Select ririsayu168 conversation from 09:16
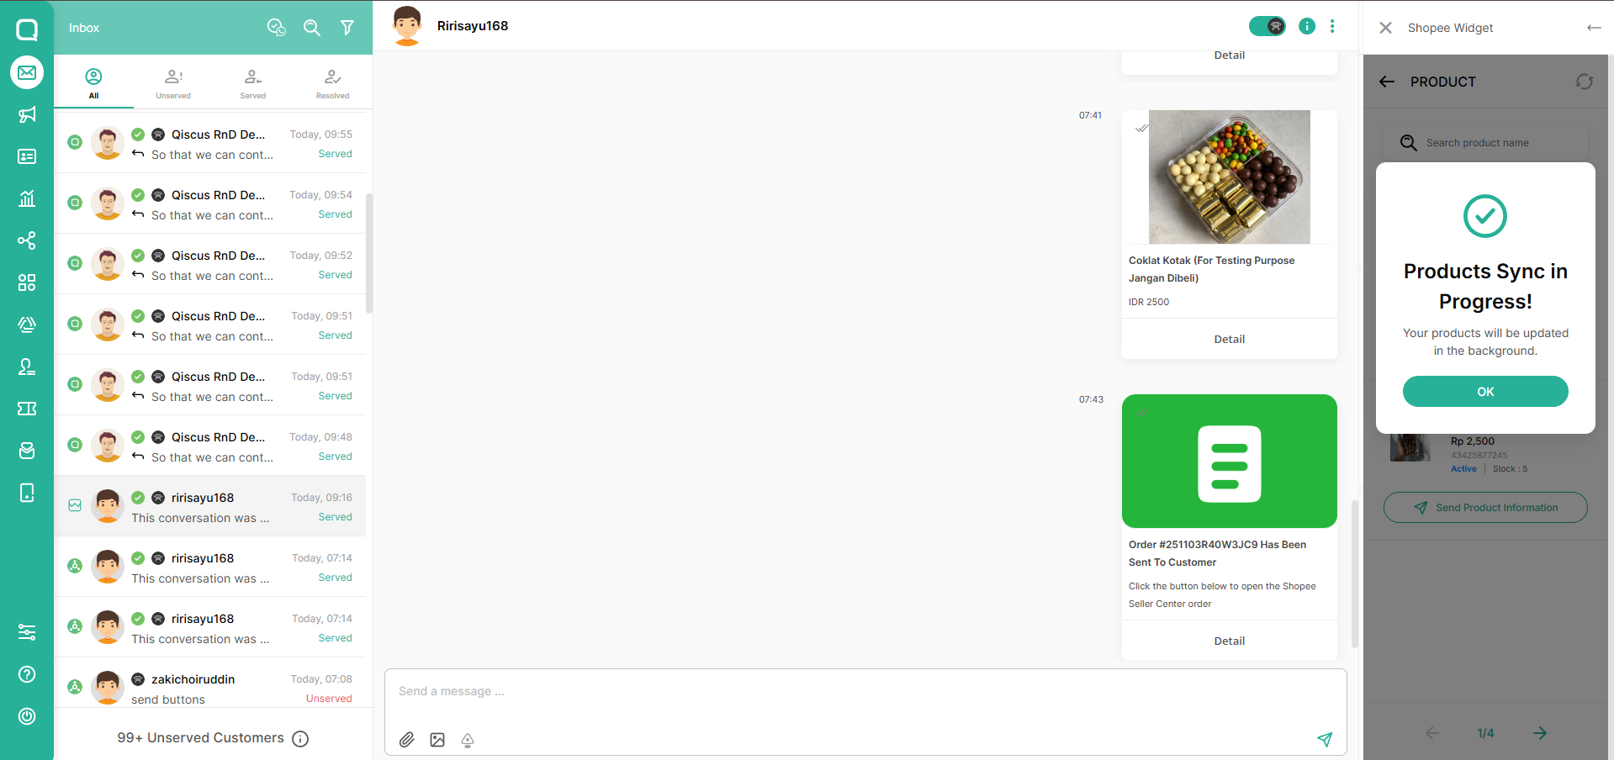The height and width of the screenshot is (760, 1614). pos(210,507)
